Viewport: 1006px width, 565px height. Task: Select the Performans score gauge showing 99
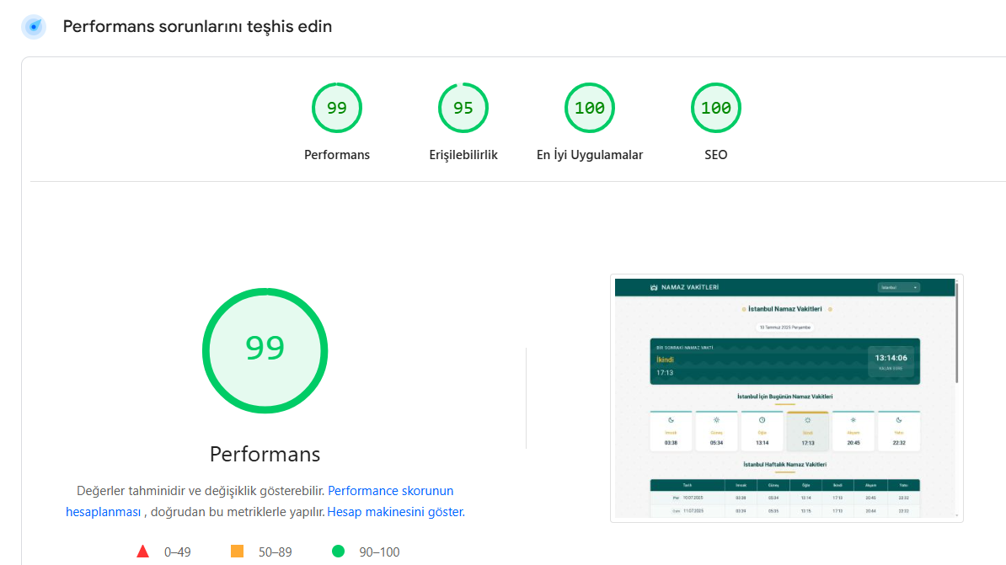coord(337,108)
